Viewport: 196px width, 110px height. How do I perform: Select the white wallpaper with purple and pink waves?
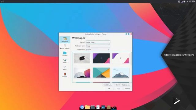[121, 58]
